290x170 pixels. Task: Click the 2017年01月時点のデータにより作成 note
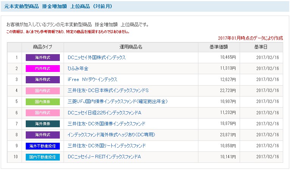pyautogui.click(x=250, y=38)
